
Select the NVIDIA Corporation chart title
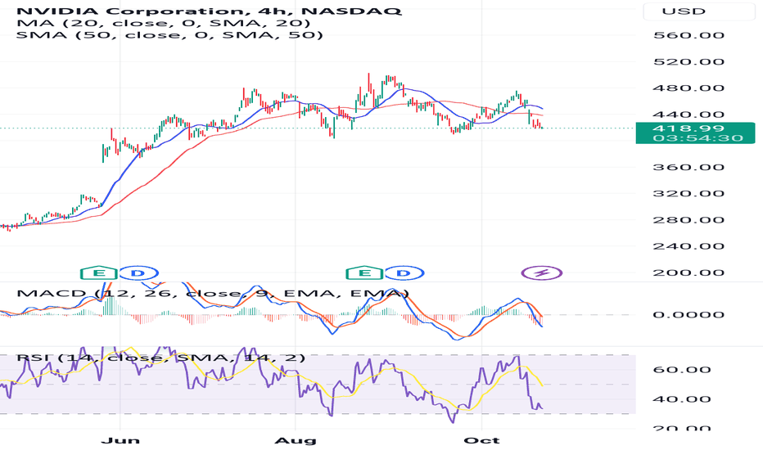pos(210,11)
